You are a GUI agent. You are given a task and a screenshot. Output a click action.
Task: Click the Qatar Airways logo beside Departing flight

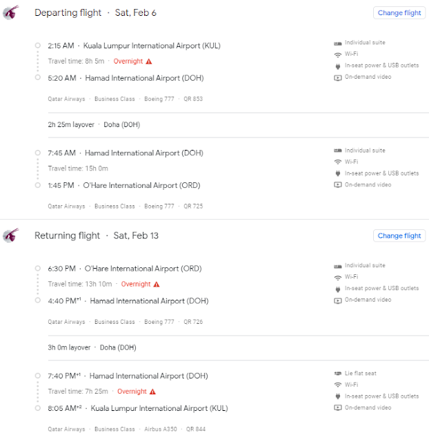click(11, 12)
